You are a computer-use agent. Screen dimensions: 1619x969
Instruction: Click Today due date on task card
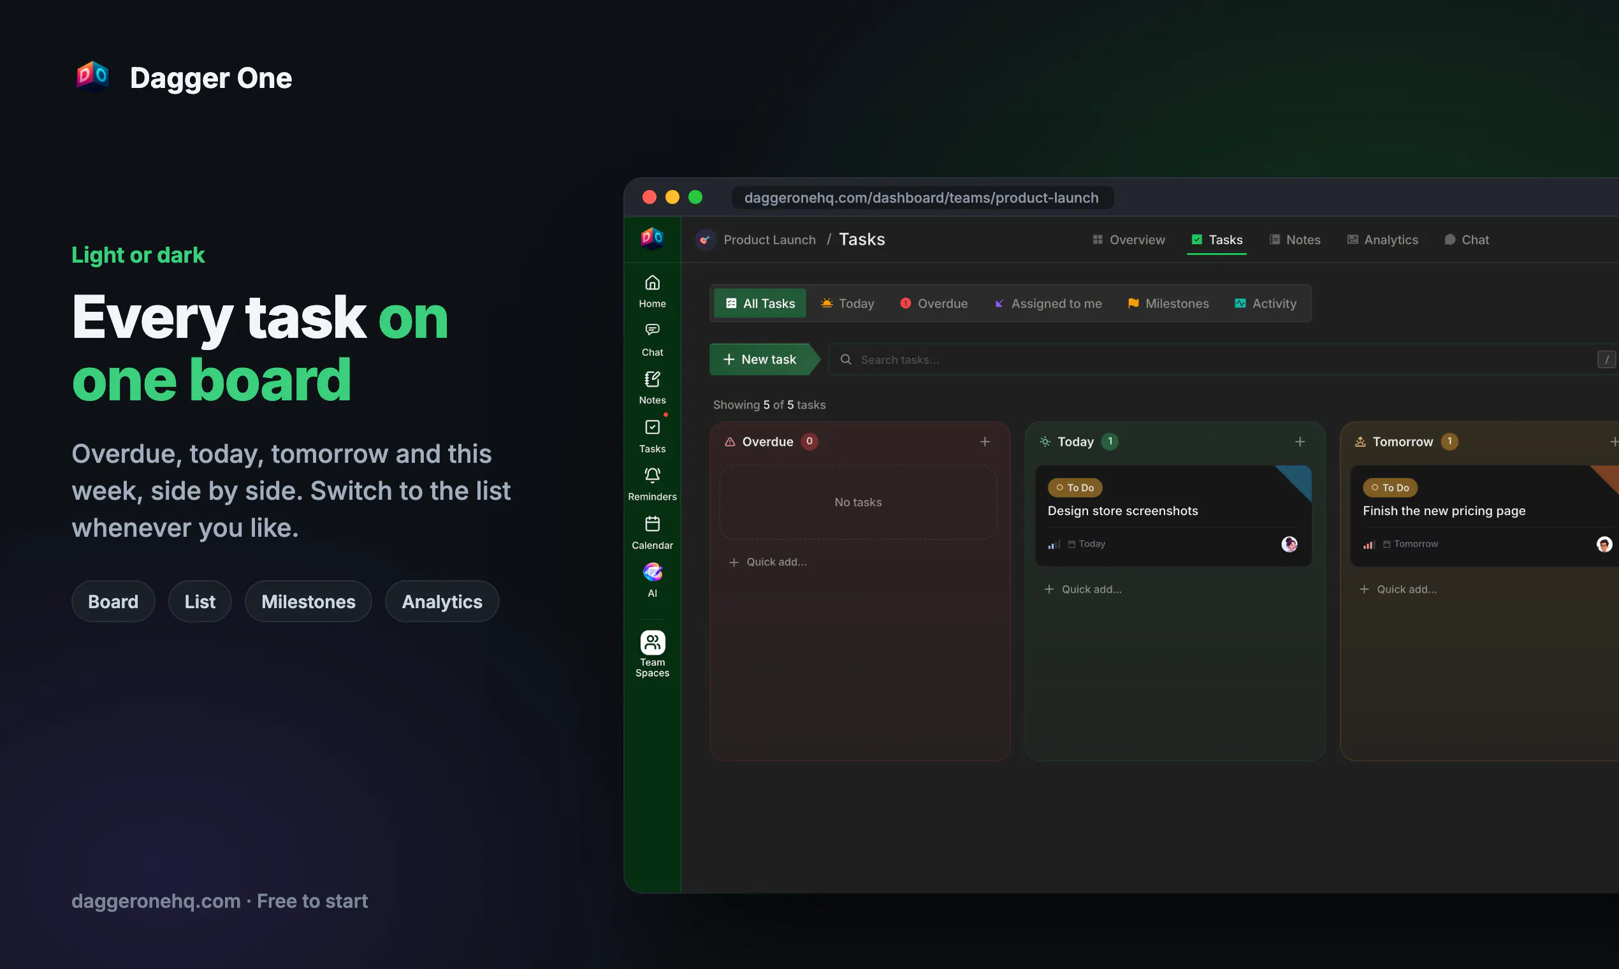coord(1086,544)
